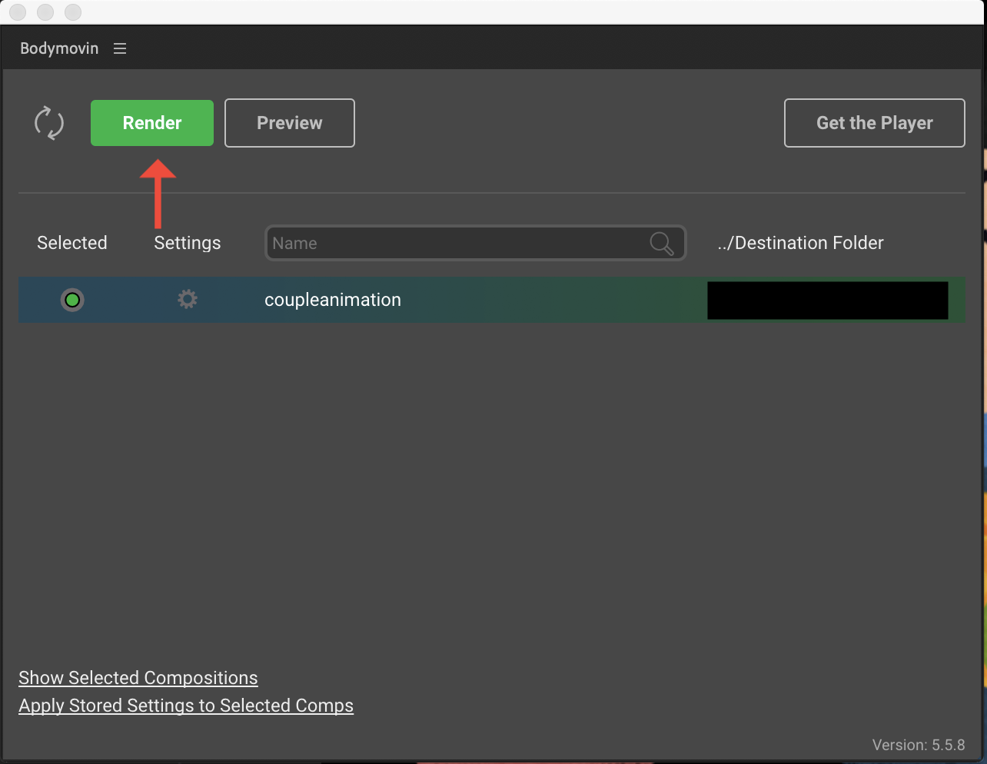The image size is (987, 764).
Task: Click the refresh compositions icon
Action: [x=49, y=123]
